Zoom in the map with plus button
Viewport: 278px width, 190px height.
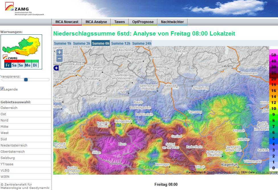pos(59,52)
